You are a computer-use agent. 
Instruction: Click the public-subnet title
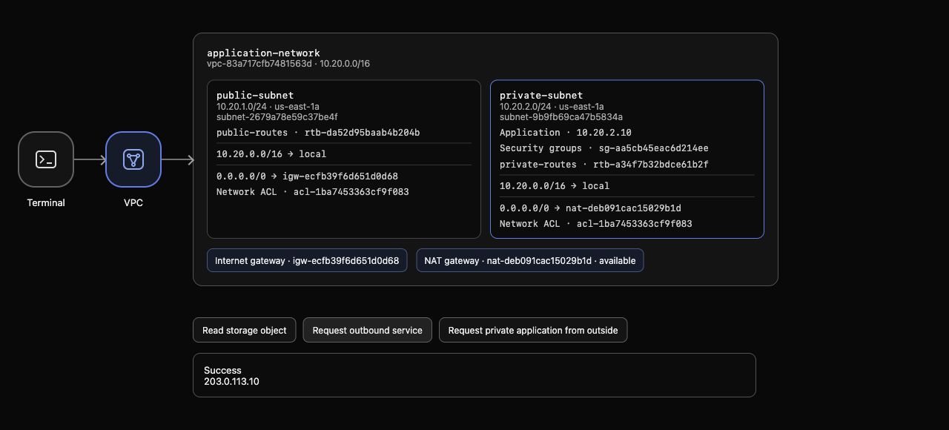(255, 95)
